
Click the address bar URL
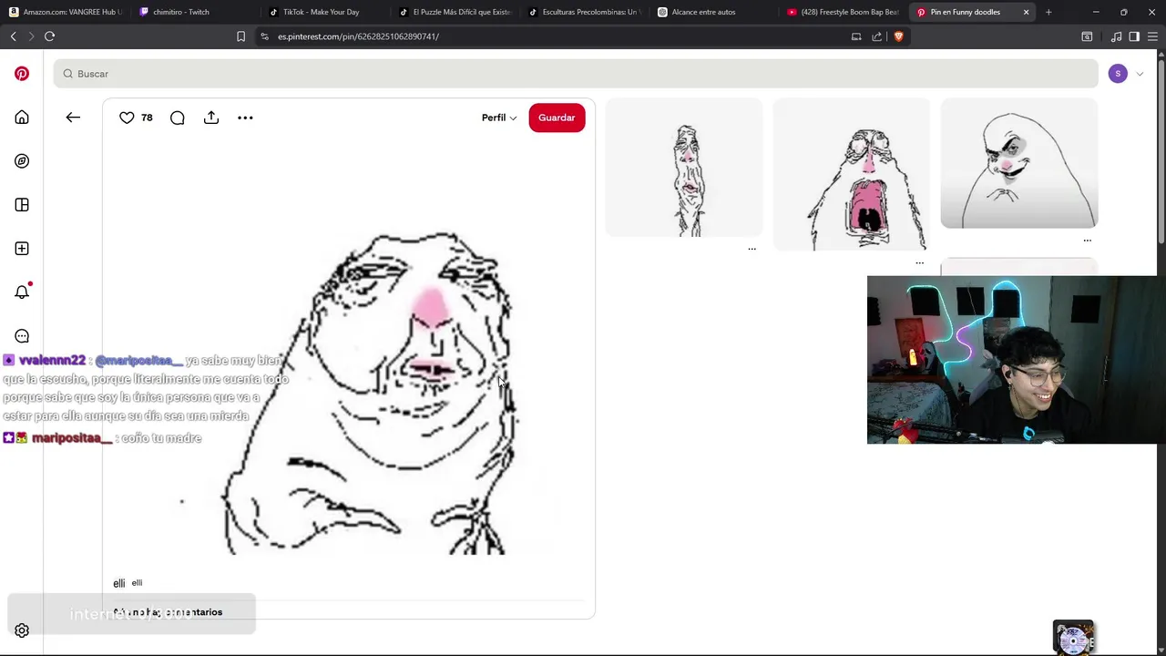point(358,36)
